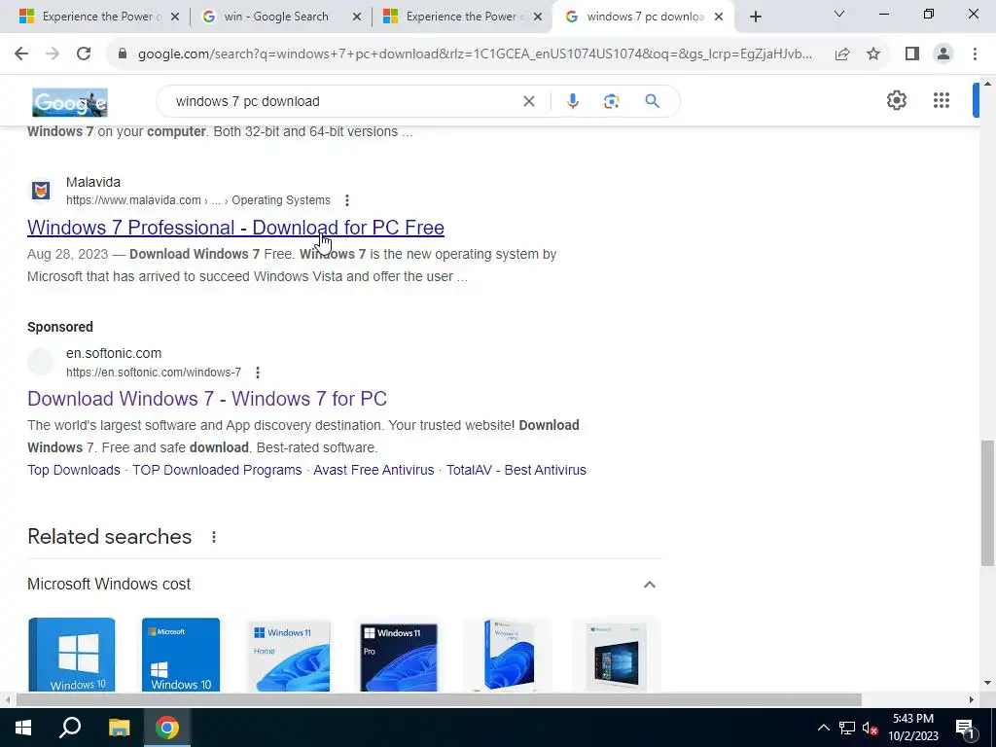Open Windows 7 Professional - Download for PC Free
Screen dimensions: 996x747
pyautogui.click(x=235, y=228)
